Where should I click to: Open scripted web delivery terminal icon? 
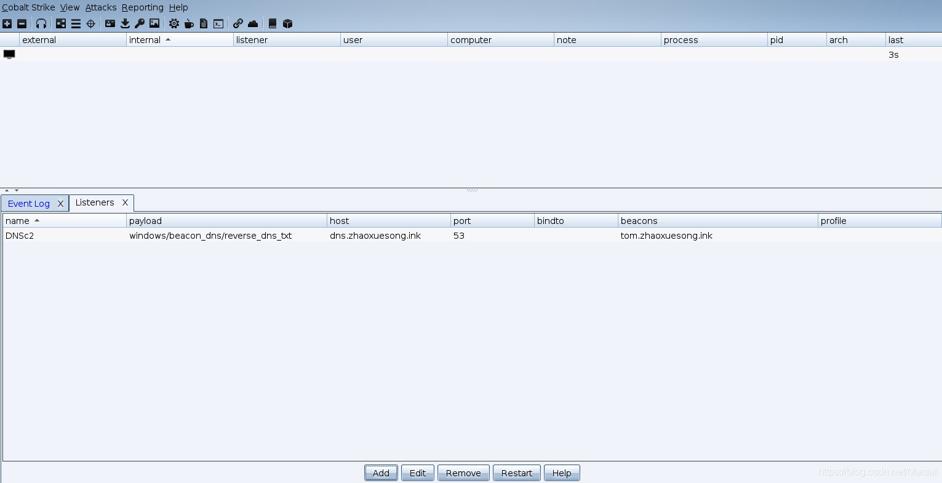(x=218, y=23)
